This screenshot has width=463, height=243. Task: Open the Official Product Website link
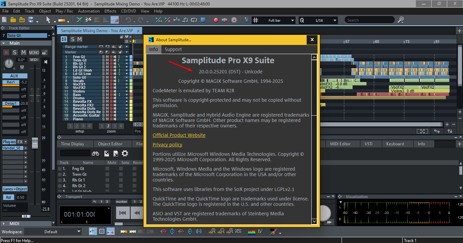point(179,135)
